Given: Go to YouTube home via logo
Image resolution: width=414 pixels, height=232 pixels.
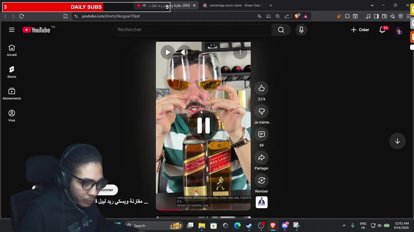Looking at the screenshot, I should coord(36,30).
